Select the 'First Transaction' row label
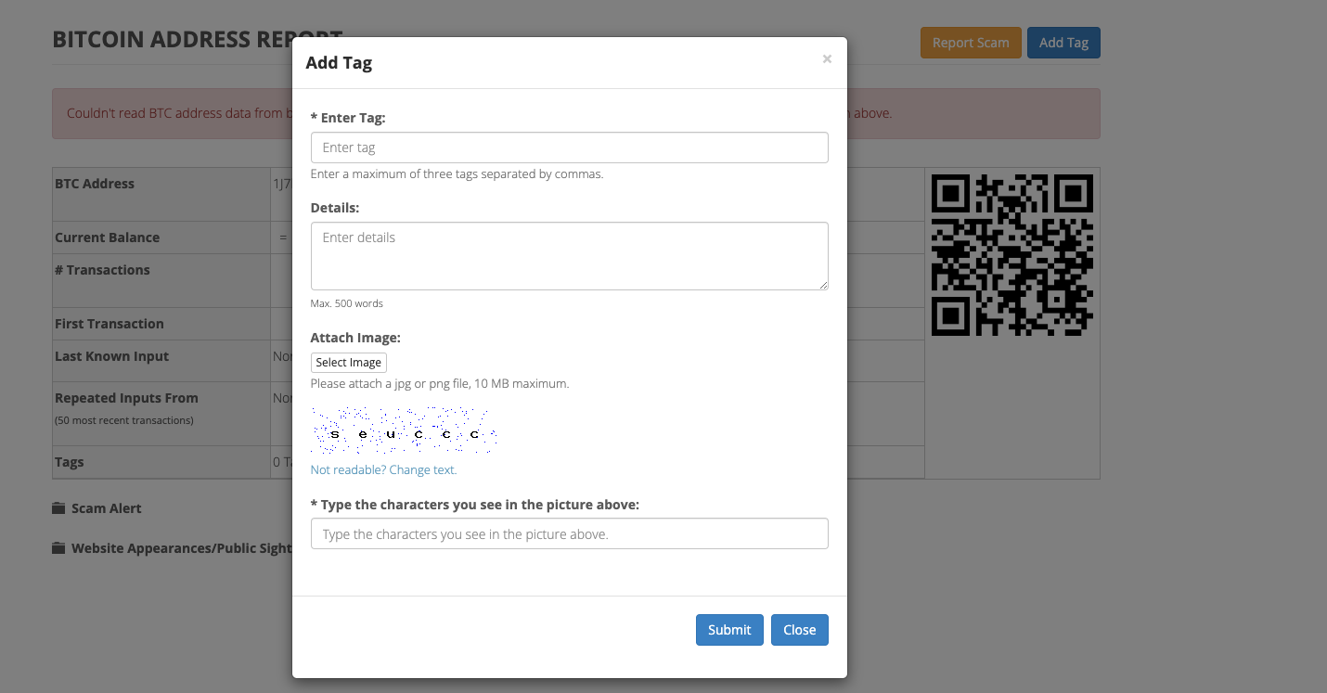Screen dimensions: 1327x693 click(x=110, y=324)
